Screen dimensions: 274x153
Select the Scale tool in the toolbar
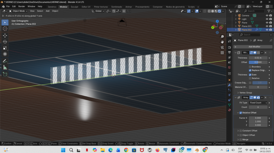tap(5, 48)
